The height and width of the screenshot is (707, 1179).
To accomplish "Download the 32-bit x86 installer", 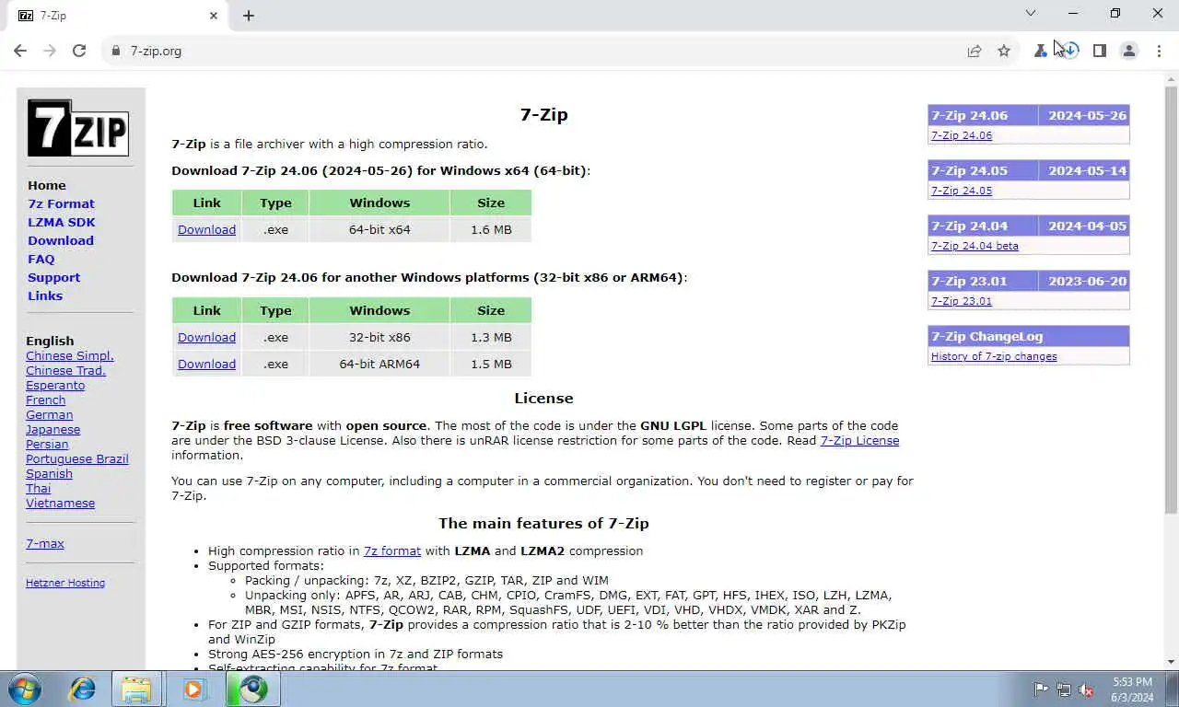I will [206, 337].
